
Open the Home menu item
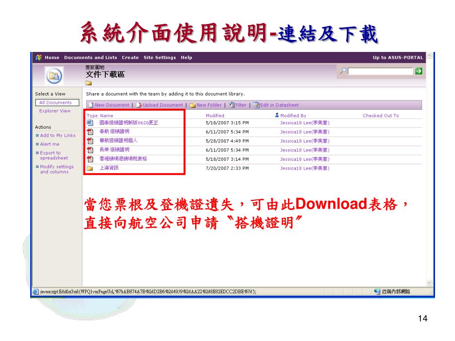pyautogui.click(x=52, y=57)
